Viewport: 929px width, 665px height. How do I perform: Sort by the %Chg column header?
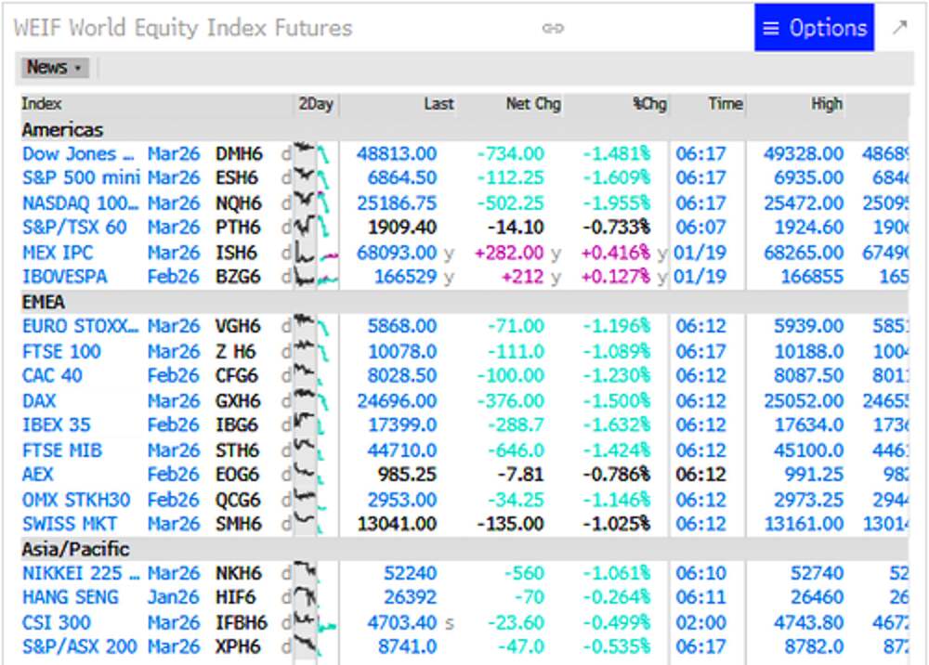click(649, 104)
